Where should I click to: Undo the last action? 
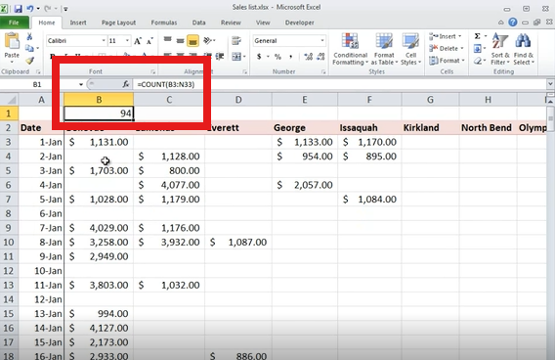click(x=30, y=9)
